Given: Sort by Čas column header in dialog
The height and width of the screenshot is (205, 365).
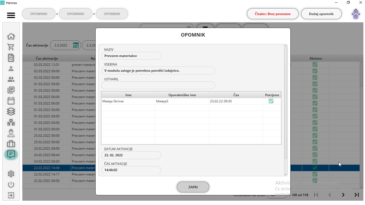Looking at the screenshot, I should click(x=236, y=95).
